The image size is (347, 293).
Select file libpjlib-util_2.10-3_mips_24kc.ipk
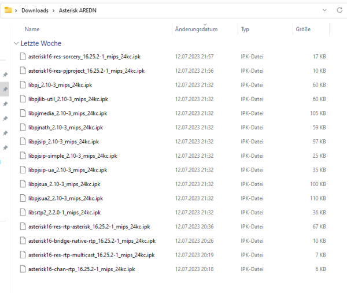point(68,99)
